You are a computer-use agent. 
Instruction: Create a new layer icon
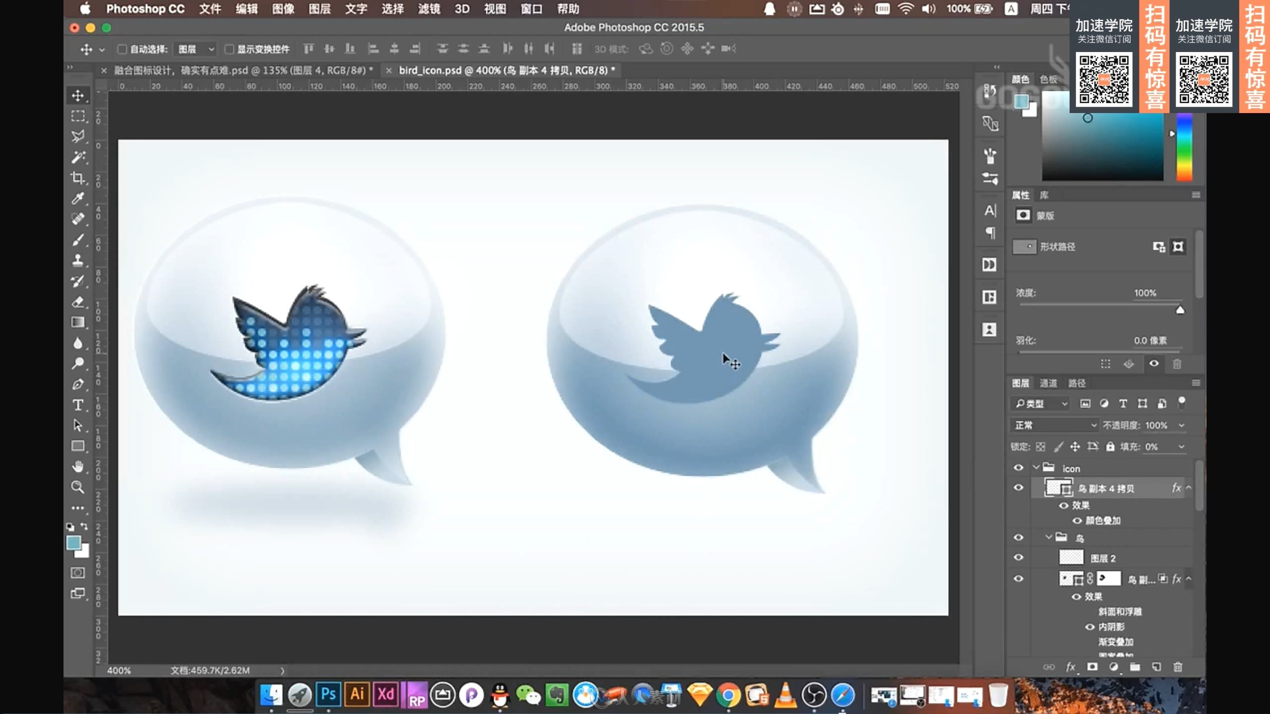pyautogui.click(x=1156, y=667)
